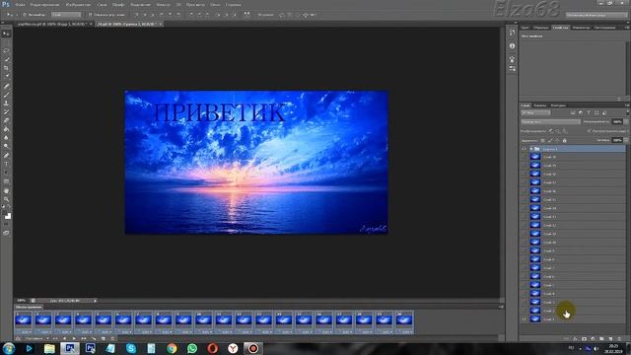Select the Horizontal Type tool

7,165
